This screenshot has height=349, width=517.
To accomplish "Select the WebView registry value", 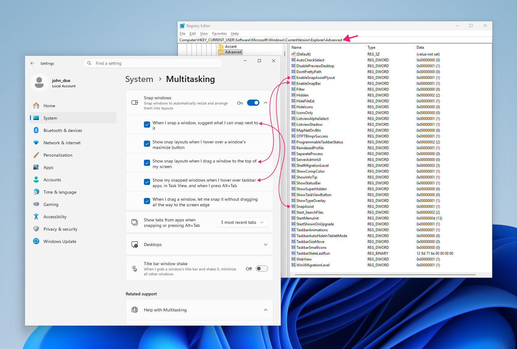I will pyautogui.click(x=304, y=259).
